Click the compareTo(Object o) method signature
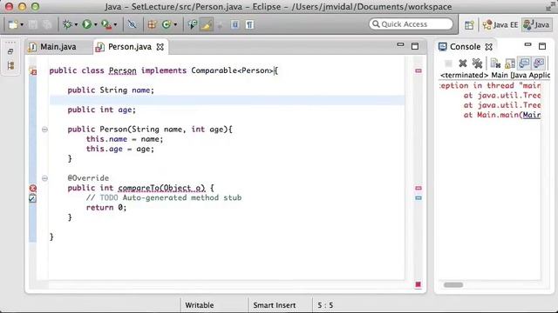 pos(161,188)
